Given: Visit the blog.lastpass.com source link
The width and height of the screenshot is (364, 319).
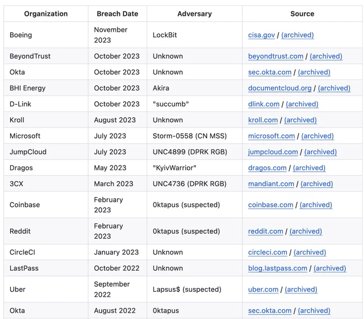Looking at the screenshot, I should (x=278, y=268).
